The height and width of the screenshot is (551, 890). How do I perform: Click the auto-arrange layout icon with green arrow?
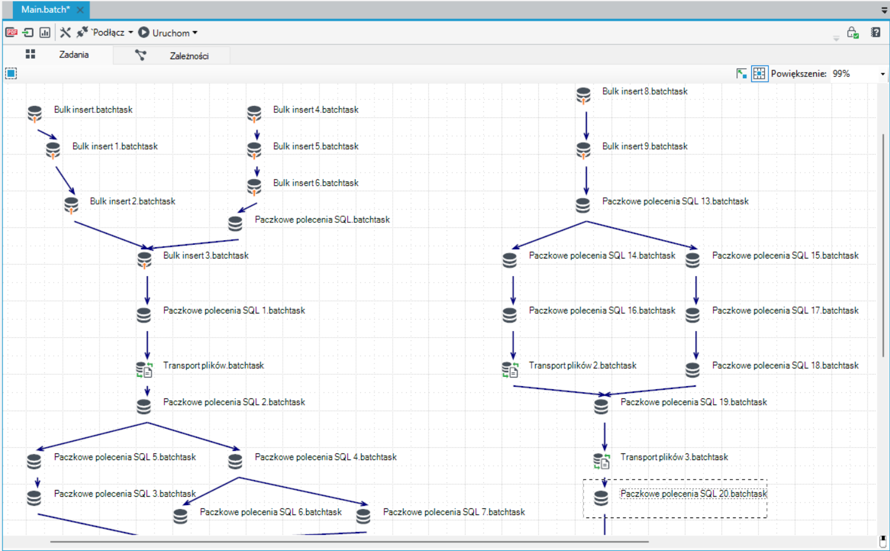(x=742, y=73)
